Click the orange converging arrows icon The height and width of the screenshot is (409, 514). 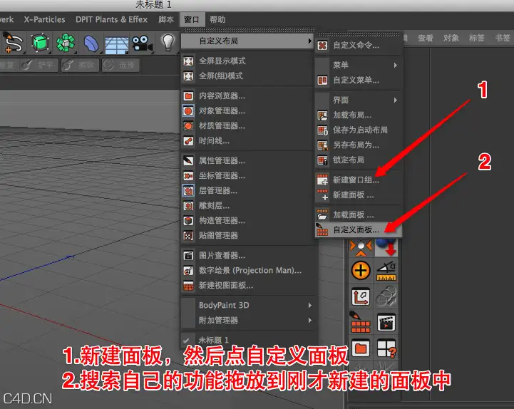click(x=361, y=248)
